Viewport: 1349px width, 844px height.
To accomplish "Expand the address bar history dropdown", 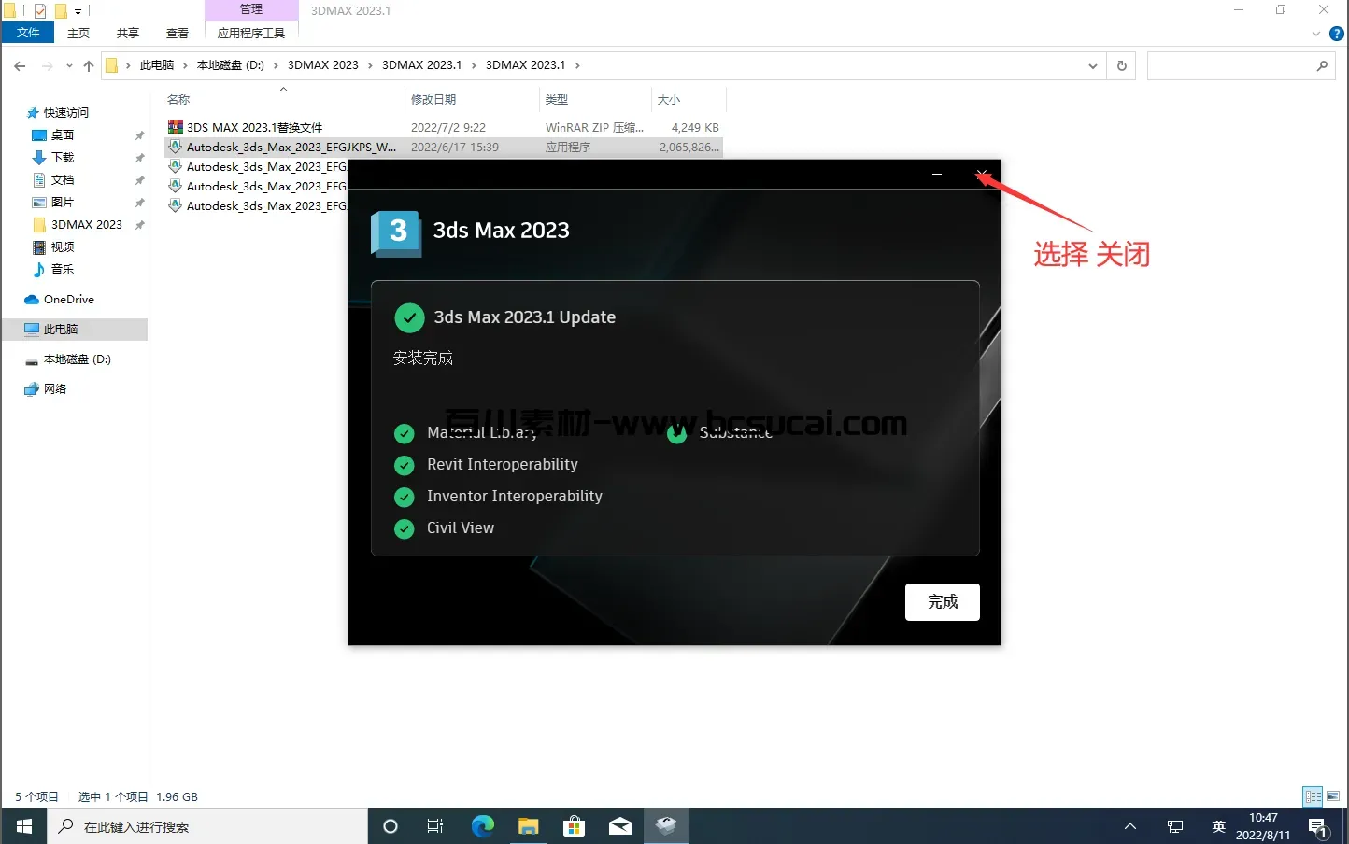I will pyautogui.click(x=1092, y=65).
